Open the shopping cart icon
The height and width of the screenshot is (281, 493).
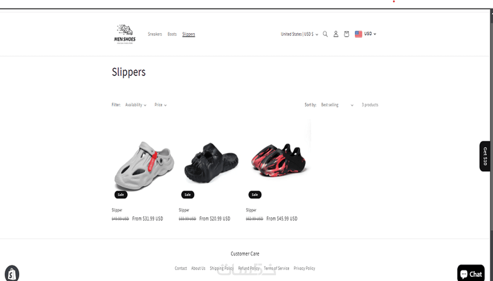pos(347,34)
